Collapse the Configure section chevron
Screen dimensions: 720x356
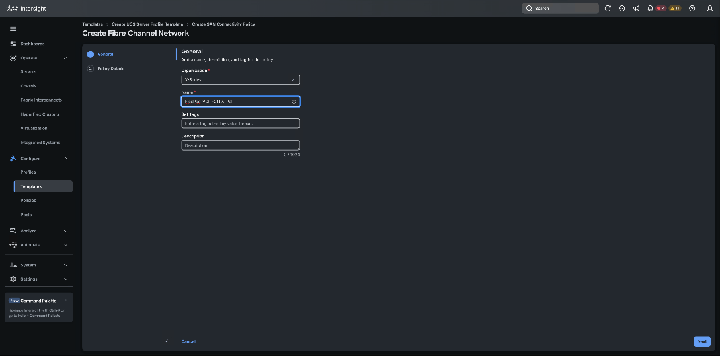[x=65, y=159]
